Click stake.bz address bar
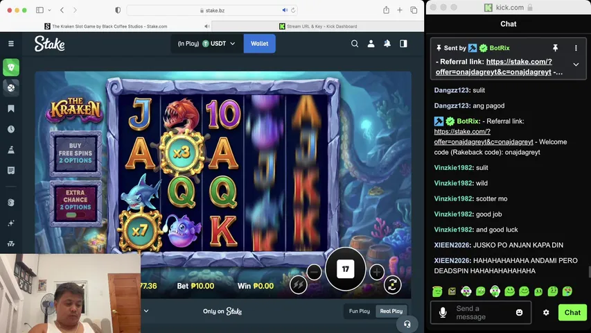 coord(212,10)
